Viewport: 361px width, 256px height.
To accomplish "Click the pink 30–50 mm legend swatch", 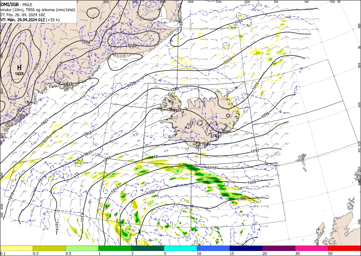I will 312,248.
